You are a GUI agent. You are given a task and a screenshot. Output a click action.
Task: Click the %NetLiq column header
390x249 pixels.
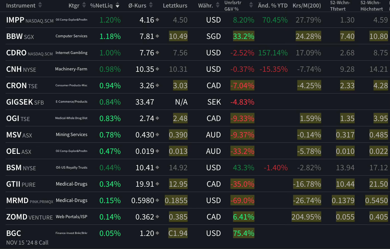coord(101,6)
